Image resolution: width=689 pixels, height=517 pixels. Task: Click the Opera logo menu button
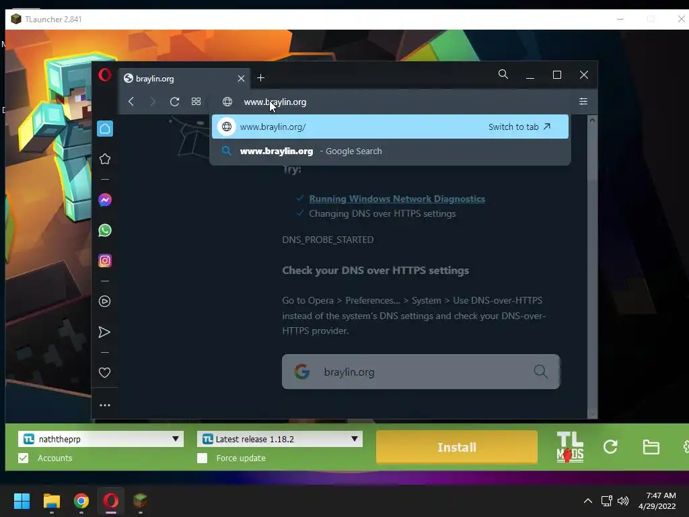click(x=104, y=75)
